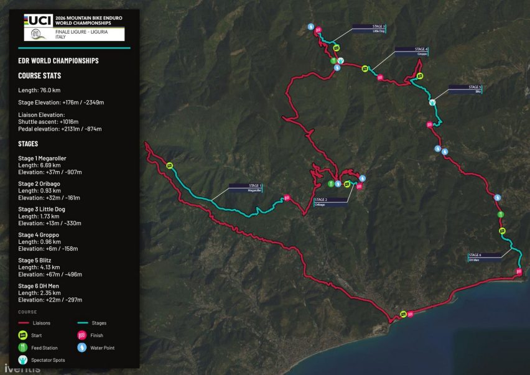This screenshot has height=375, width=530.
Task: Click the course start marker on the coast
Action: click(403, 314)
